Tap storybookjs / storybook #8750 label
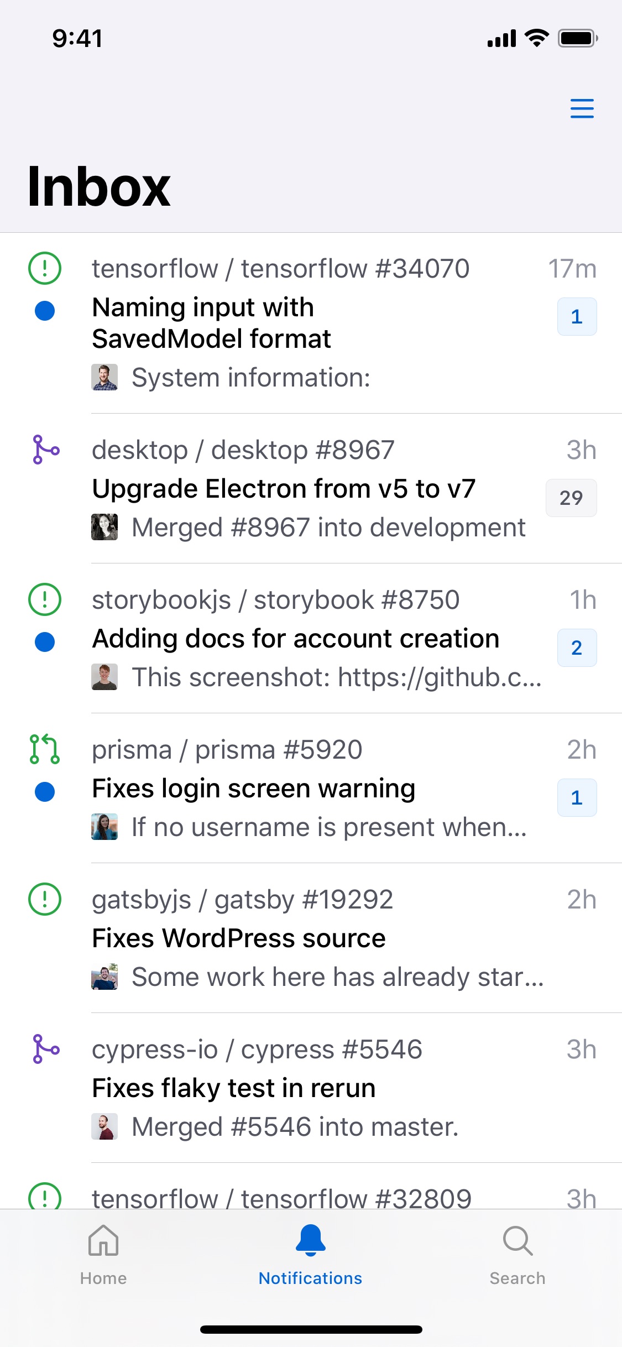The height and width of the screenshot is (1347, 622). click(x=276, y=600)
